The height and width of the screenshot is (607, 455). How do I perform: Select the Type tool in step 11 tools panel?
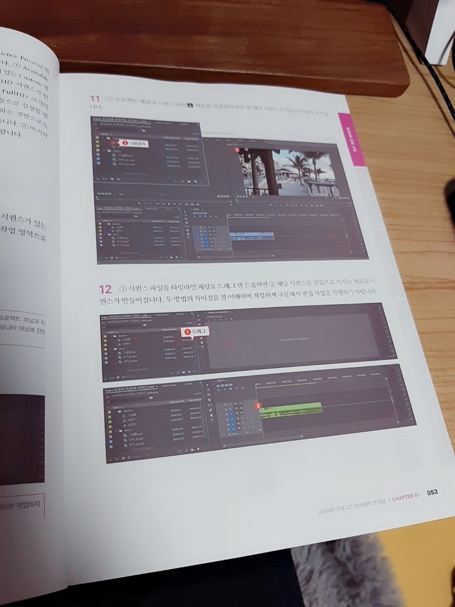coord(188,238)
